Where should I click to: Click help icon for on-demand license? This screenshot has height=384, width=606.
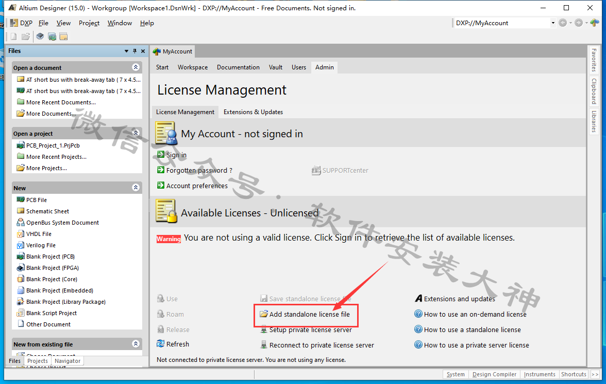[x=418, y=314]
